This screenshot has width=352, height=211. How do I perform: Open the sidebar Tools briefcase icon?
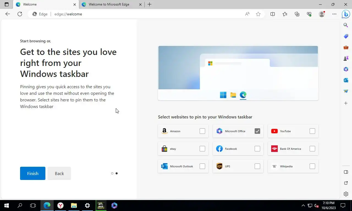click(x=346, y=47)
